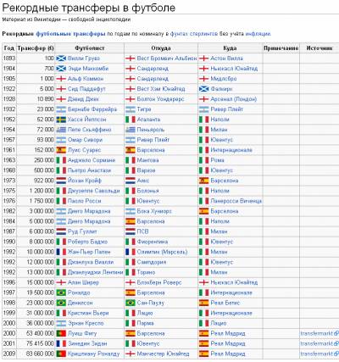The width and height of the screenshot is (339, 362).
Task: Click the Argentine flag beside Эрнан Креспо
Action: click(x=61, y=323)
